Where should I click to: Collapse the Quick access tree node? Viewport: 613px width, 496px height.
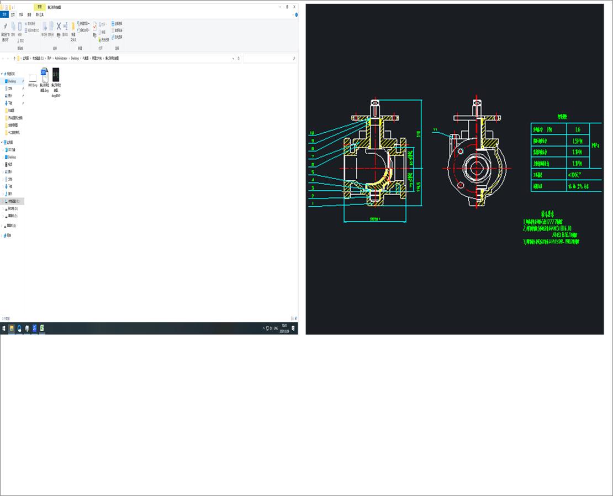click(x=2, y=74)
